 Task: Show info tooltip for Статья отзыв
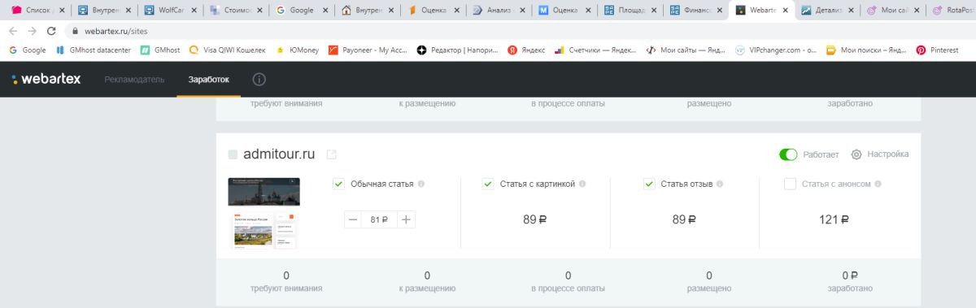click(720, 184)
